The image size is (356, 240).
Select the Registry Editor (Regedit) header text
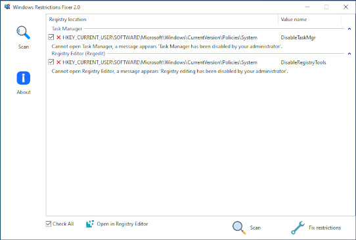(78, 54)
